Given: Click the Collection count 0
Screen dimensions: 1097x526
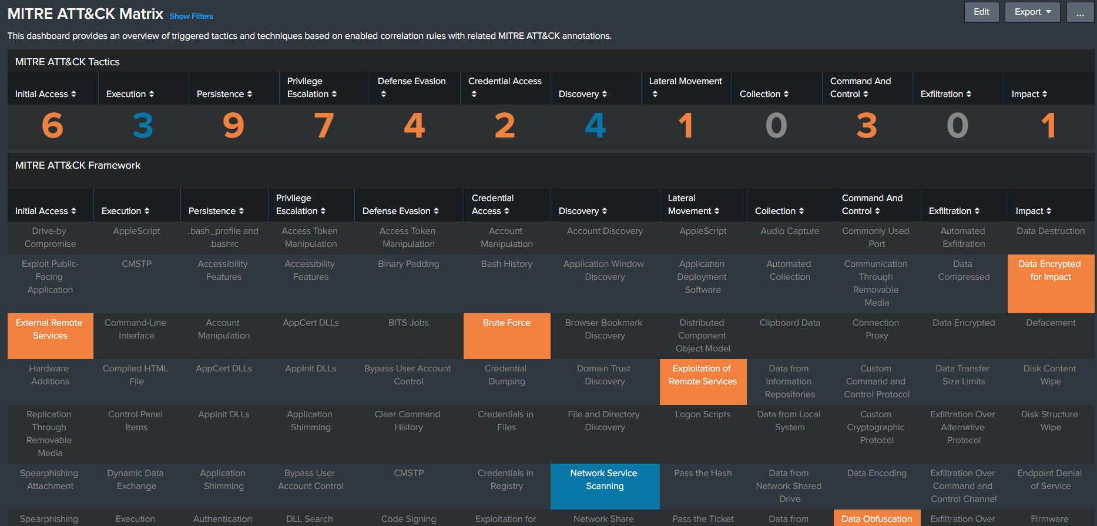Looking at the screenshot, I should tap(776, 126).
